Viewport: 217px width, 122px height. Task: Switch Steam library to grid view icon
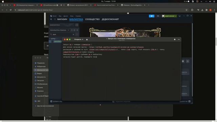[x=77, y=25]
